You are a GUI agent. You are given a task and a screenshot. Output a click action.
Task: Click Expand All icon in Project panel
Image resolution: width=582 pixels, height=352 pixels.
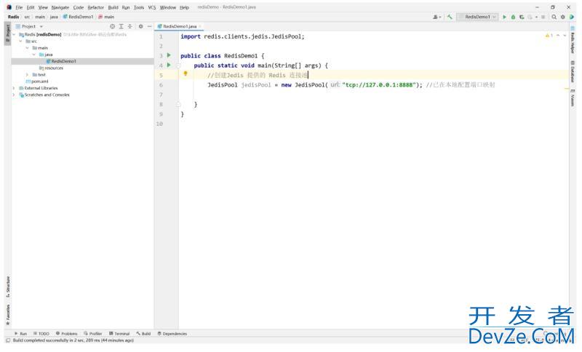tap(121, 26)
